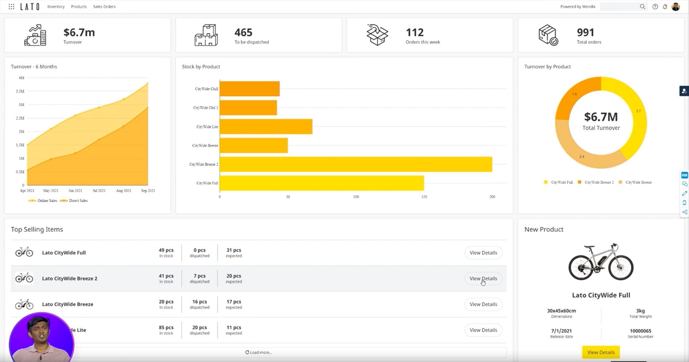Click the Mendix mx sidebar icon
Viewport: 689px width, 362px height.
(684, 175)
